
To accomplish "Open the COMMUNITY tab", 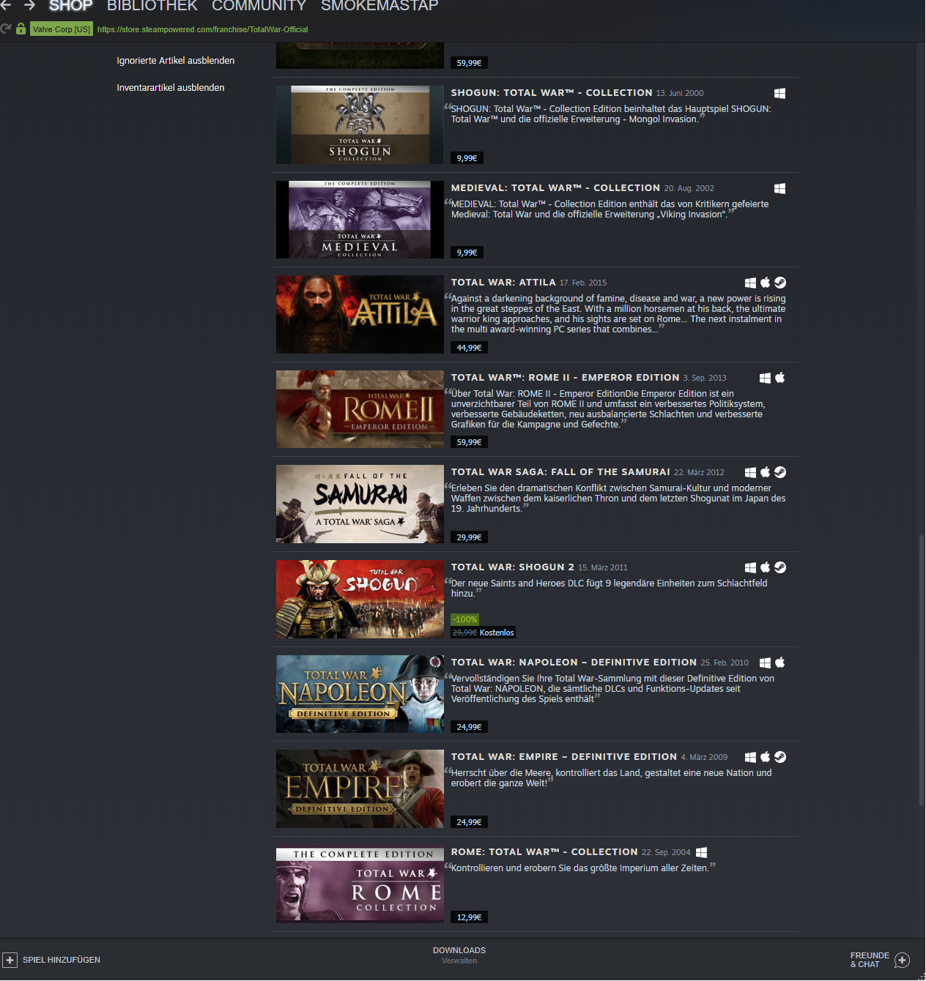I will point(259,6).
